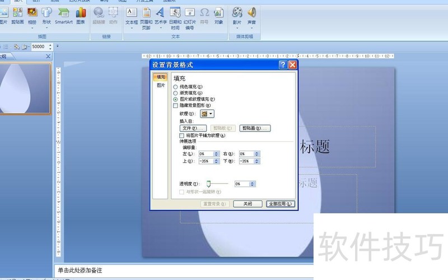The height and width of the screenshot is (280, 448).
Task: Click the Movie (影片) icon
Action: pos(237,13)
